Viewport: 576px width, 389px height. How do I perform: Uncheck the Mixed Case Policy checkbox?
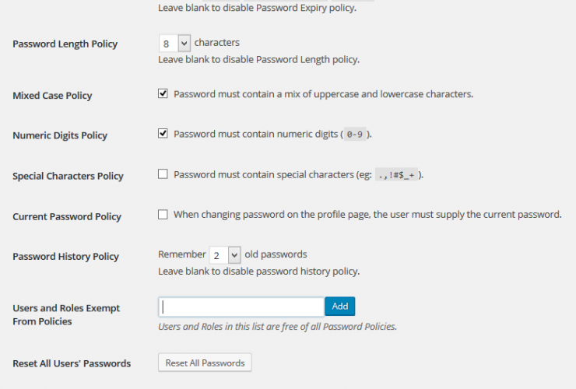[x=163, y=94]
